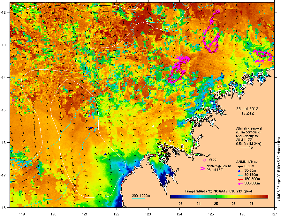Click the Argo circle marker in the legend
This screenshot has width=281, height=217.
pyautogui.click(x=205, y=160)
